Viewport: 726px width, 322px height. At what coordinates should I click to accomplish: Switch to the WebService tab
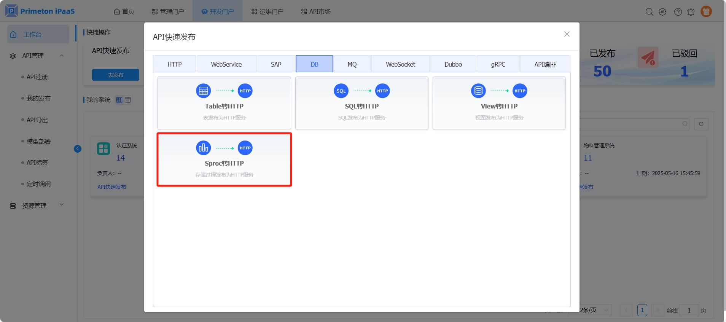[x=226, y=64]
